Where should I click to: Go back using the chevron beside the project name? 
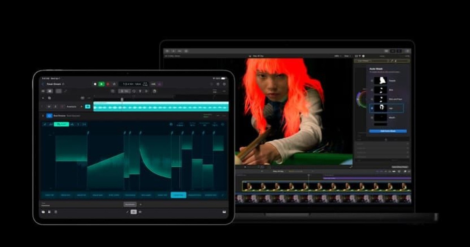(x=43, y=84)
